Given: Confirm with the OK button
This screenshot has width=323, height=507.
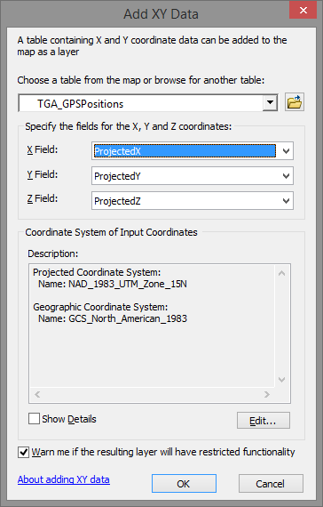Looking at the screenshot, I should coord(184,484).
